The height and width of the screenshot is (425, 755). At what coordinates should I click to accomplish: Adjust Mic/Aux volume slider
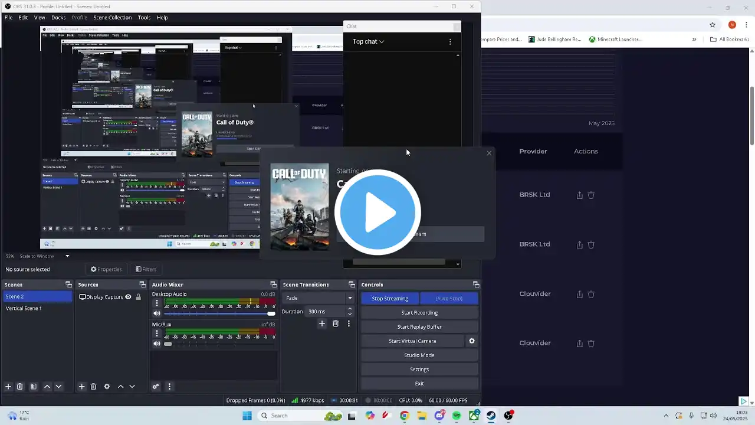coord(219,344)
